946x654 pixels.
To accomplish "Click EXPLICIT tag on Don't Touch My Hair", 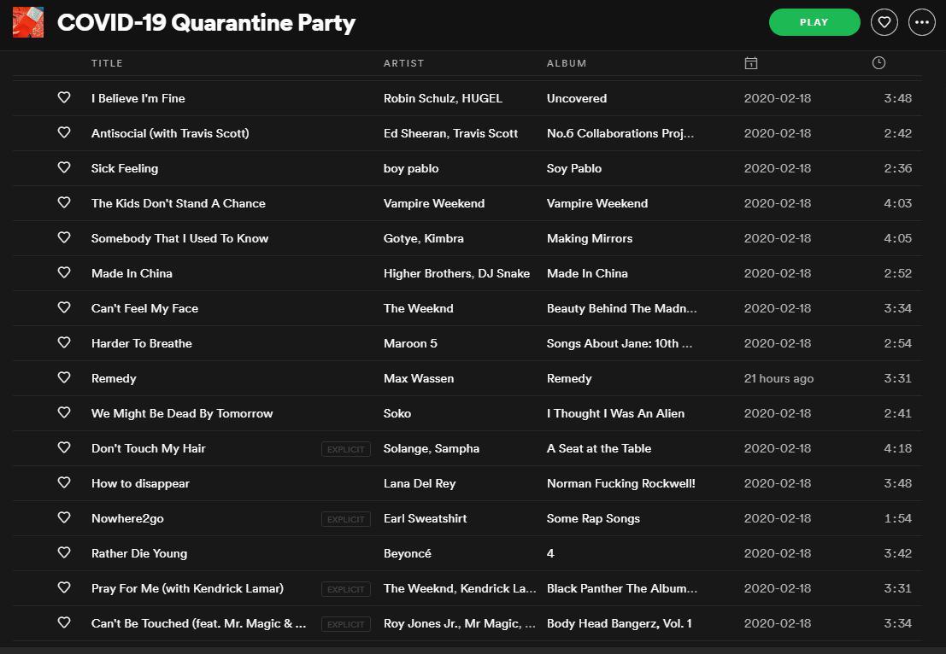I will point(346,449).
